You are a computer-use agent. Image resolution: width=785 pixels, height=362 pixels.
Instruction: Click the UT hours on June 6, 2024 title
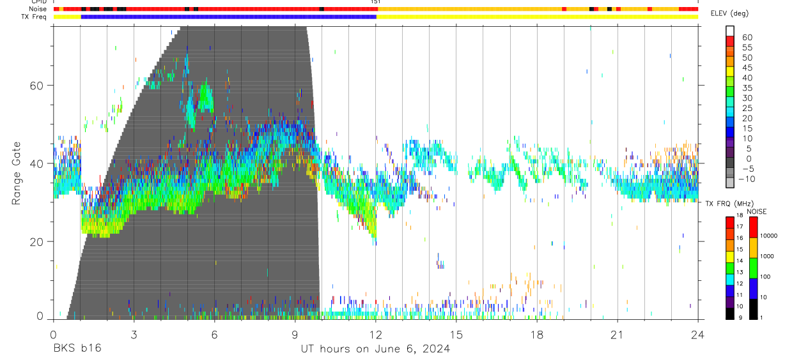pos(375,349)
